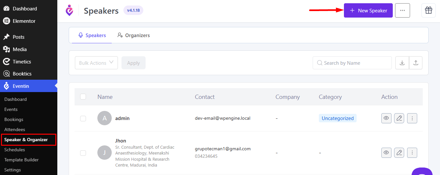Click the purple chat bubble widget
Image resolution: width=440 pixels, height=175 pixels.
[422, 171]
